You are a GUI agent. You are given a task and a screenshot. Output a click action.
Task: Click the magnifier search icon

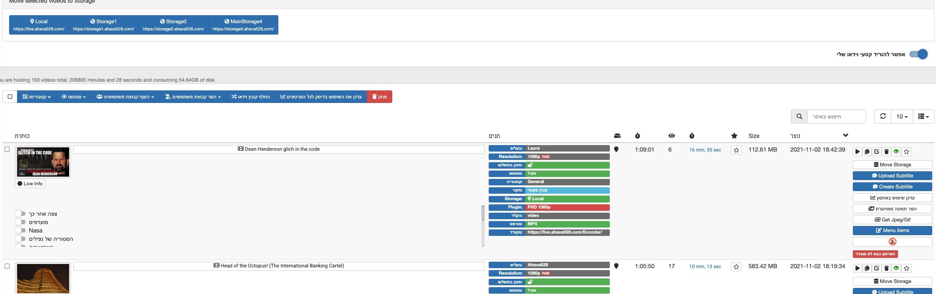tap(799, 117)
